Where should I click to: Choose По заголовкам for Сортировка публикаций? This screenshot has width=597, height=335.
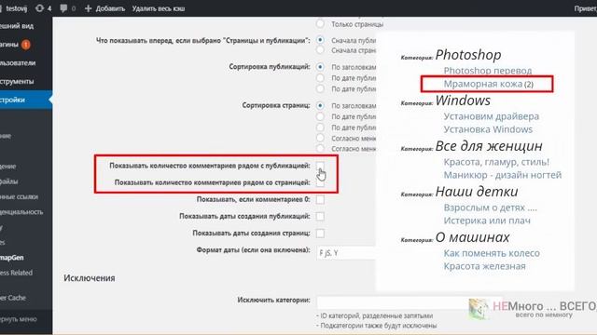click(x=320, y=67)
